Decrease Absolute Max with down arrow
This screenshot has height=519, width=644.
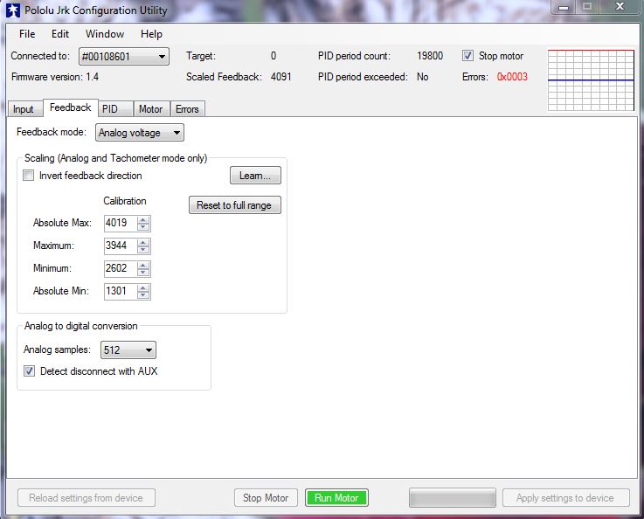point(143,227)
